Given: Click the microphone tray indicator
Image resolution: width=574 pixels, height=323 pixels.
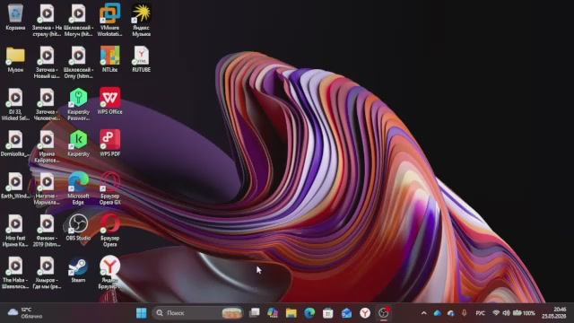Looking at the screenshot, I should pos(465,313).
